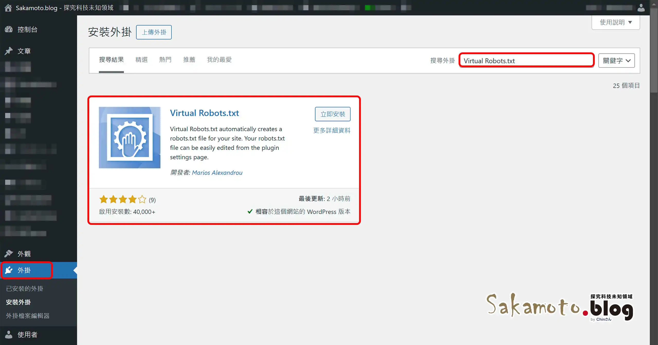Open 外掛檔案編輯器 from the sidebar

[28, 316]
